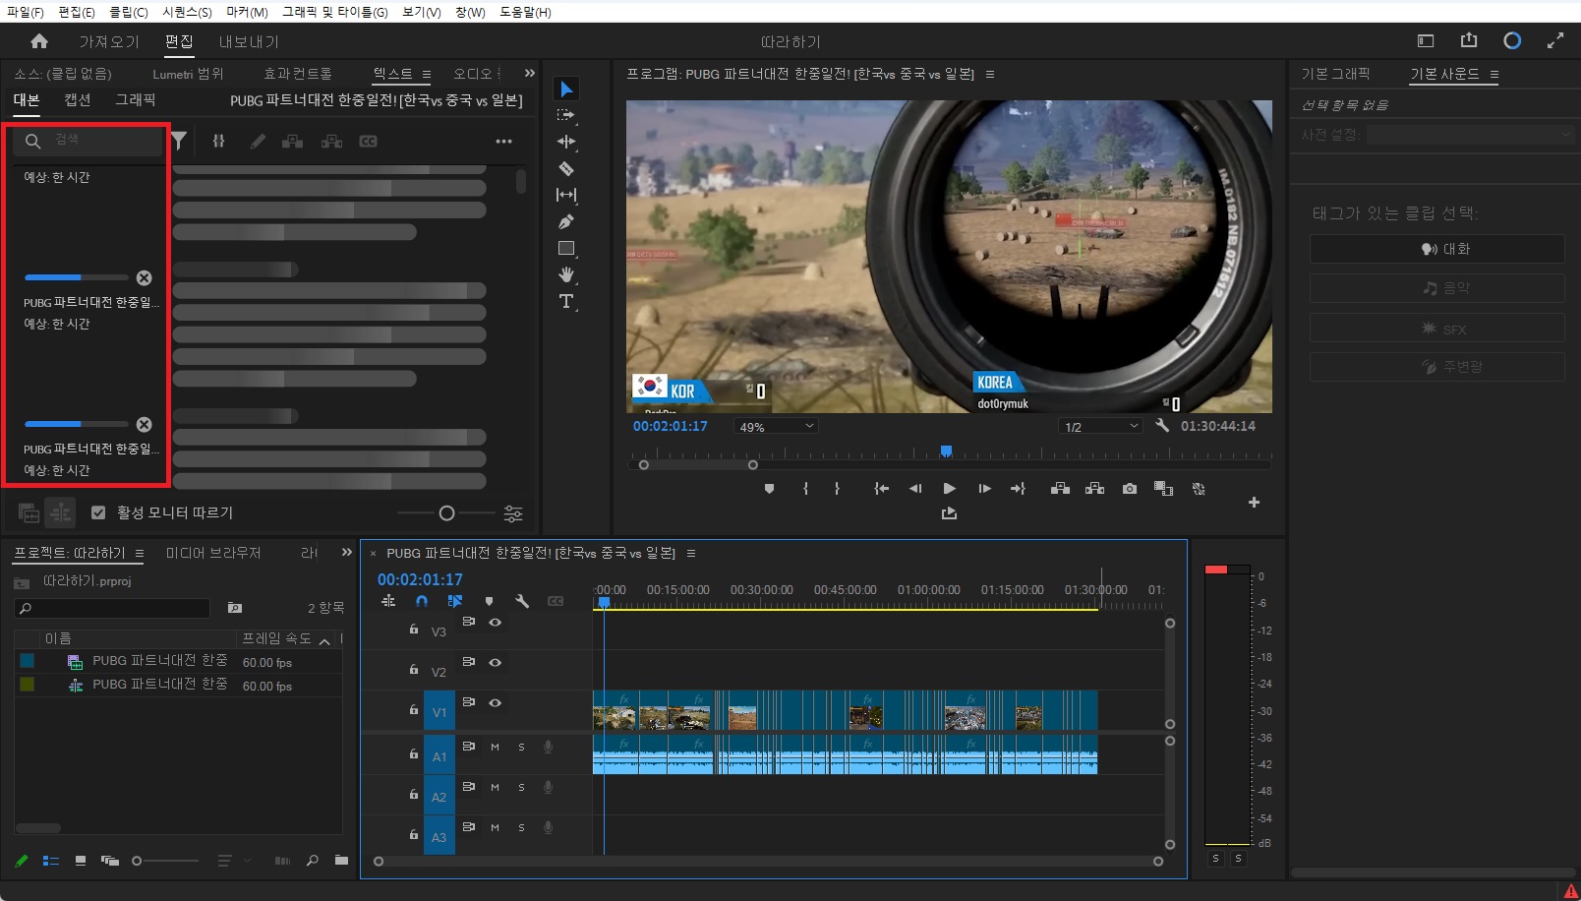Viewport: 1581px width, 901px height.
Task: Mark In point in Program monitor
Action: point(806,488)
